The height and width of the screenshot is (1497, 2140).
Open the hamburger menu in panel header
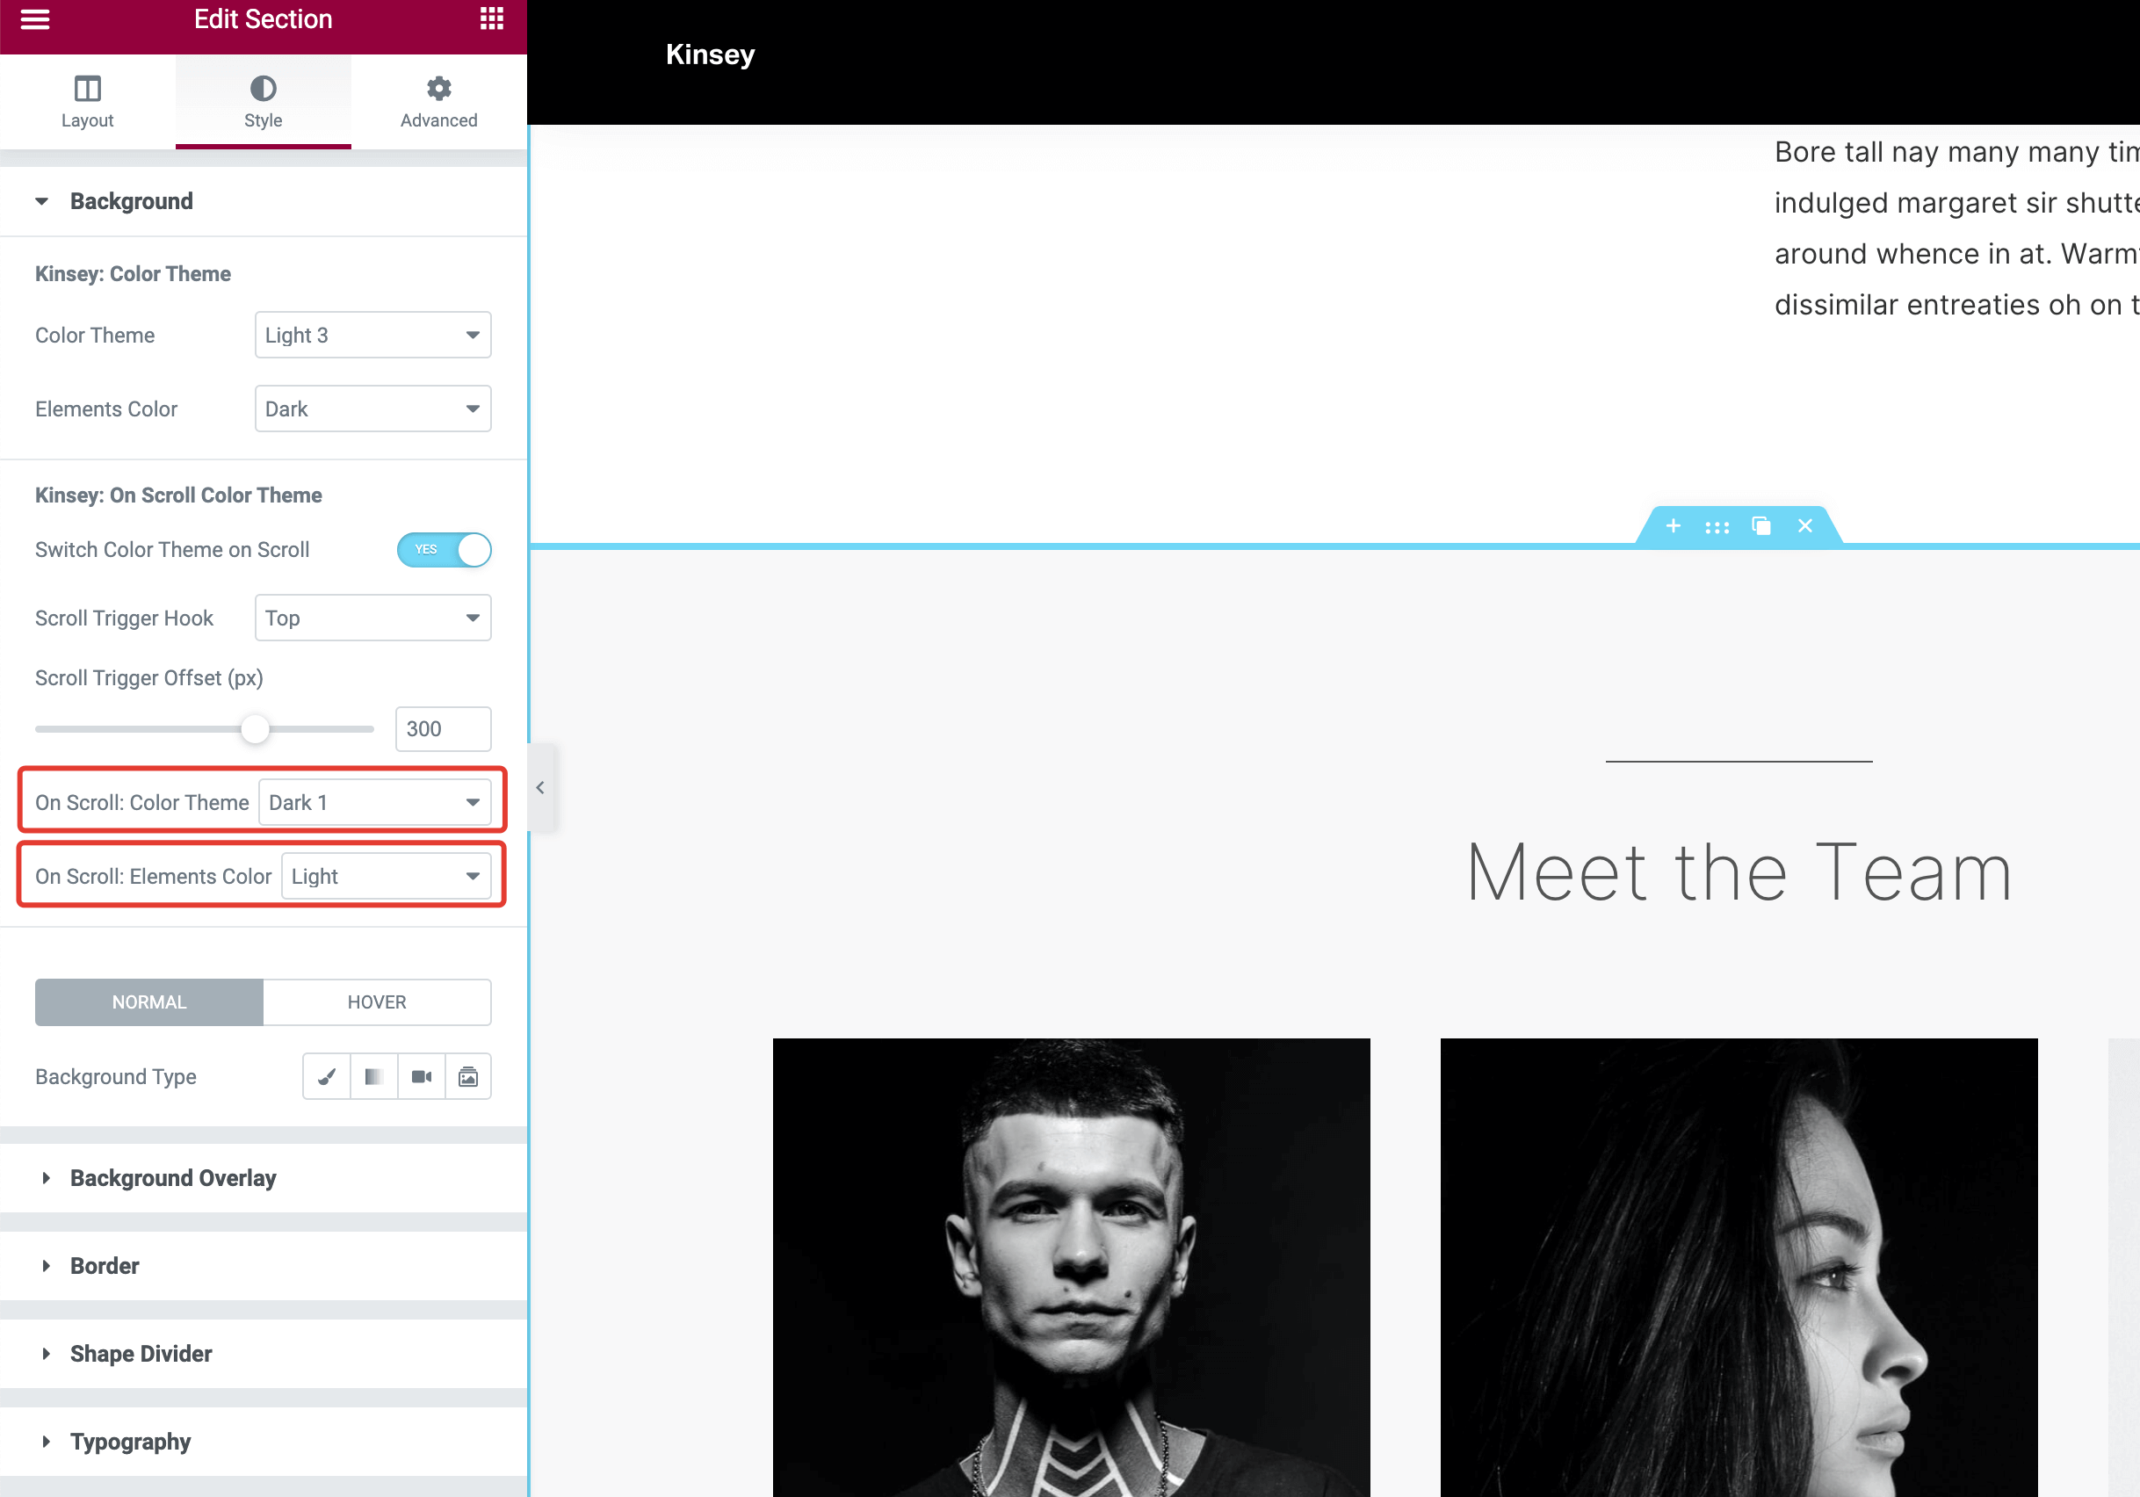(34, 18)
